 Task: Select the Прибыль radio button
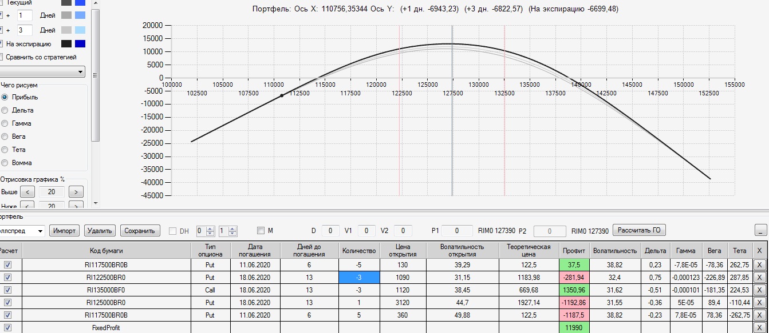5,97
